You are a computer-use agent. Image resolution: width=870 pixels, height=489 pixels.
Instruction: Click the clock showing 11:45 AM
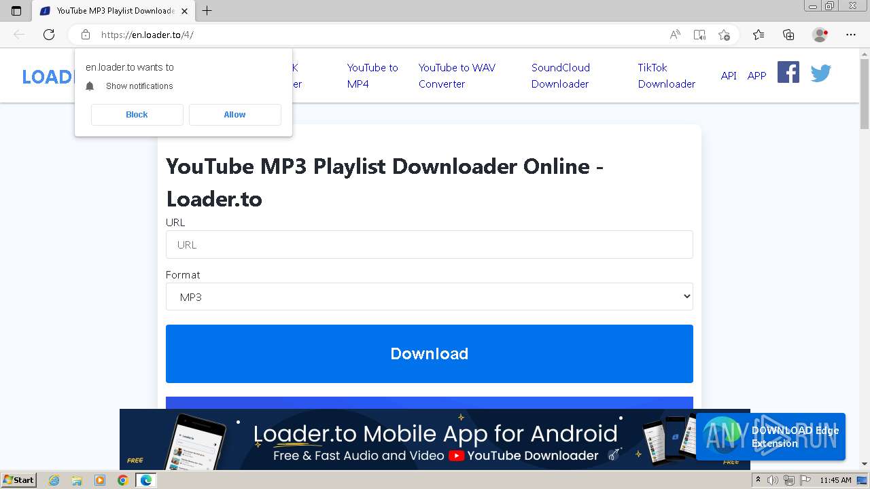(835, 480)
